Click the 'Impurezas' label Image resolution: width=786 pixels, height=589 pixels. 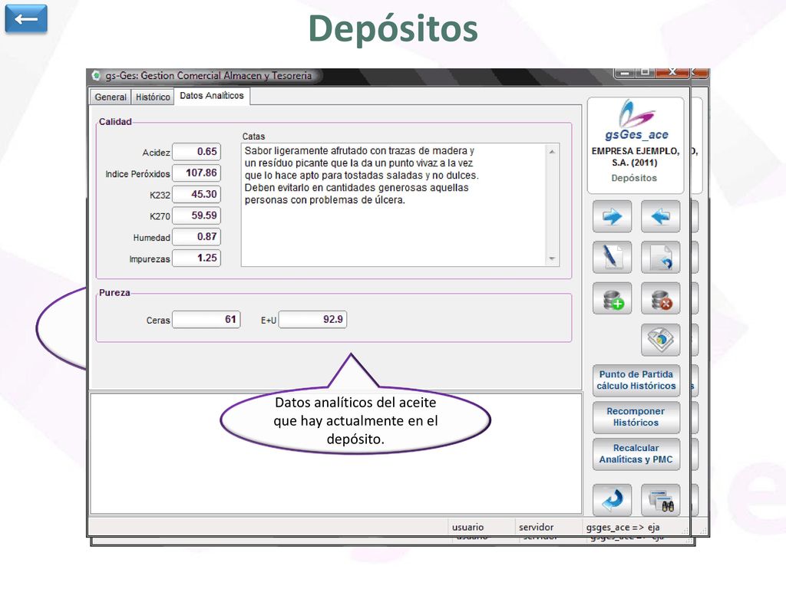coord(150,259)
